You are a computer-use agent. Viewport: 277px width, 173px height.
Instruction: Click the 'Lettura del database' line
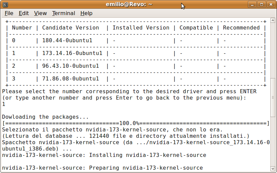pyautogui.click(x=126, y=136)
